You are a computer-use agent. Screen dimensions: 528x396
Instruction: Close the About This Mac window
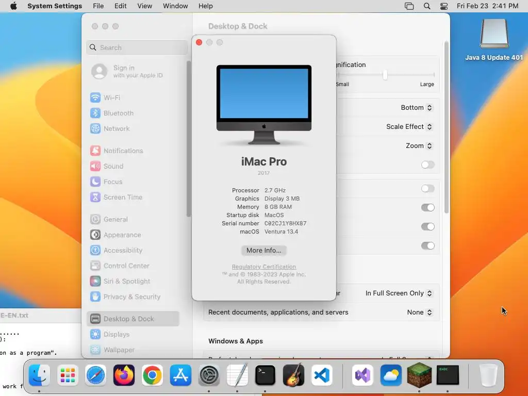tap(199, 42)
